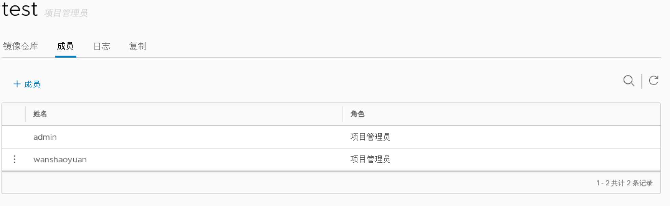Click the search magnifier icon
Screen dimensions: 670x206
[x=629, y=81]
